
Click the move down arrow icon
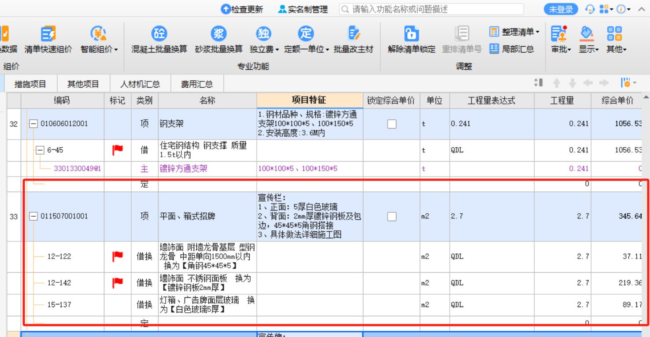point(572,83)
